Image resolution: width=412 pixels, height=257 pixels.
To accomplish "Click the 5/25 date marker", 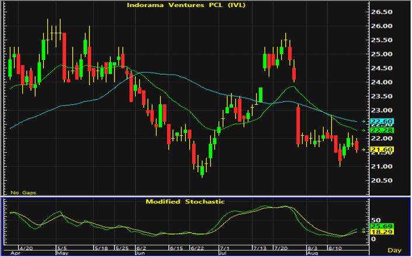I will point(122,248).
